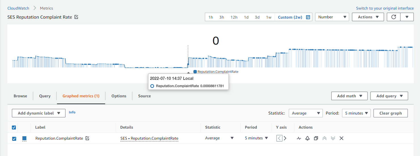This screenshot has height=156, width=420.
Task: Switch to the Browse tab
Action: pos(20,96)
